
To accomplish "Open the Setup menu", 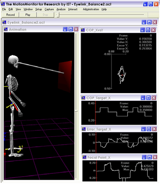I will pyautogui.click(x=38, y=10).
